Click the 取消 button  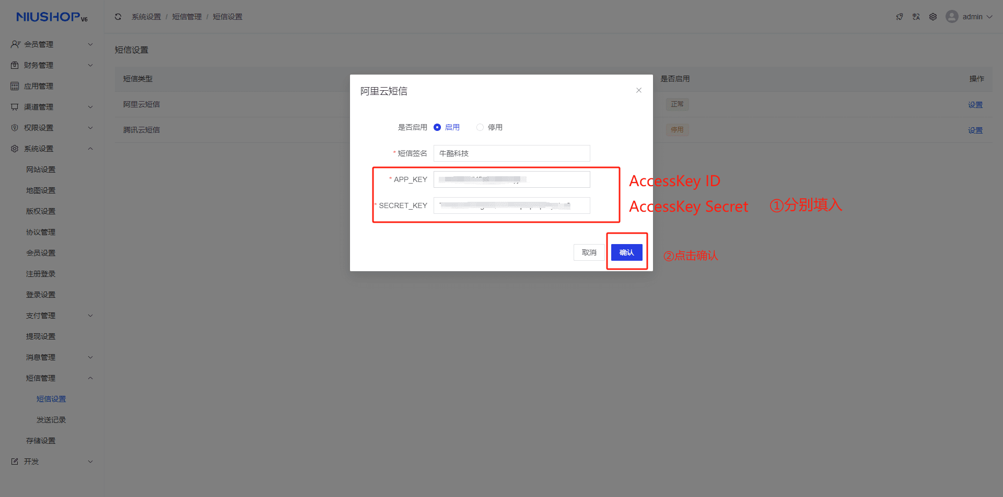click(x=589, y=252)
